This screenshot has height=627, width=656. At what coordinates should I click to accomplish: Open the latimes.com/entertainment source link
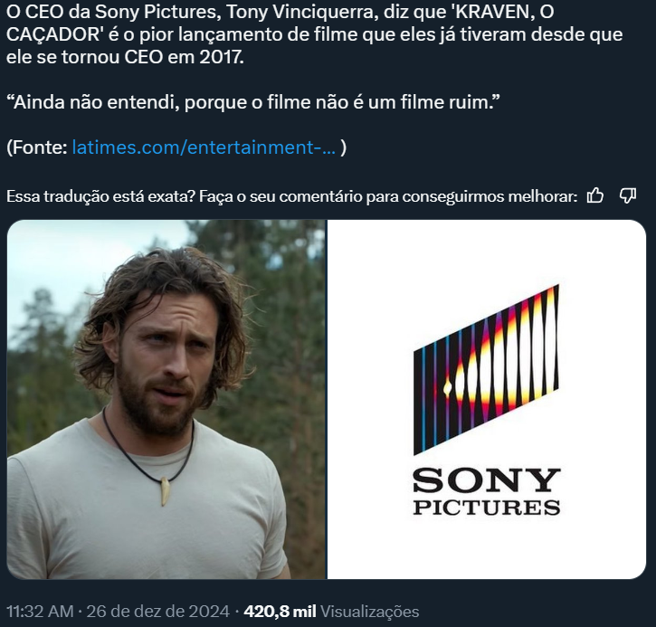coord(204,147)
